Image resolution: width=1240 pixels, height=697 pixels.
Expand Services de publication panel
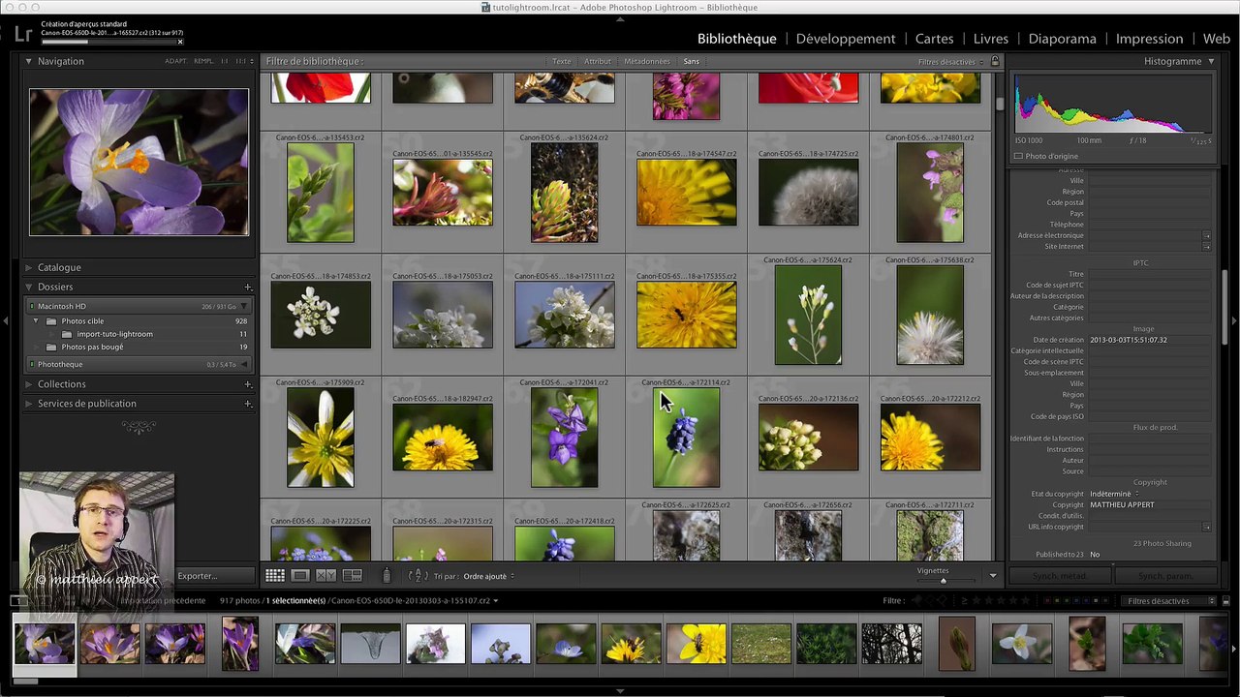pos(28,404)
